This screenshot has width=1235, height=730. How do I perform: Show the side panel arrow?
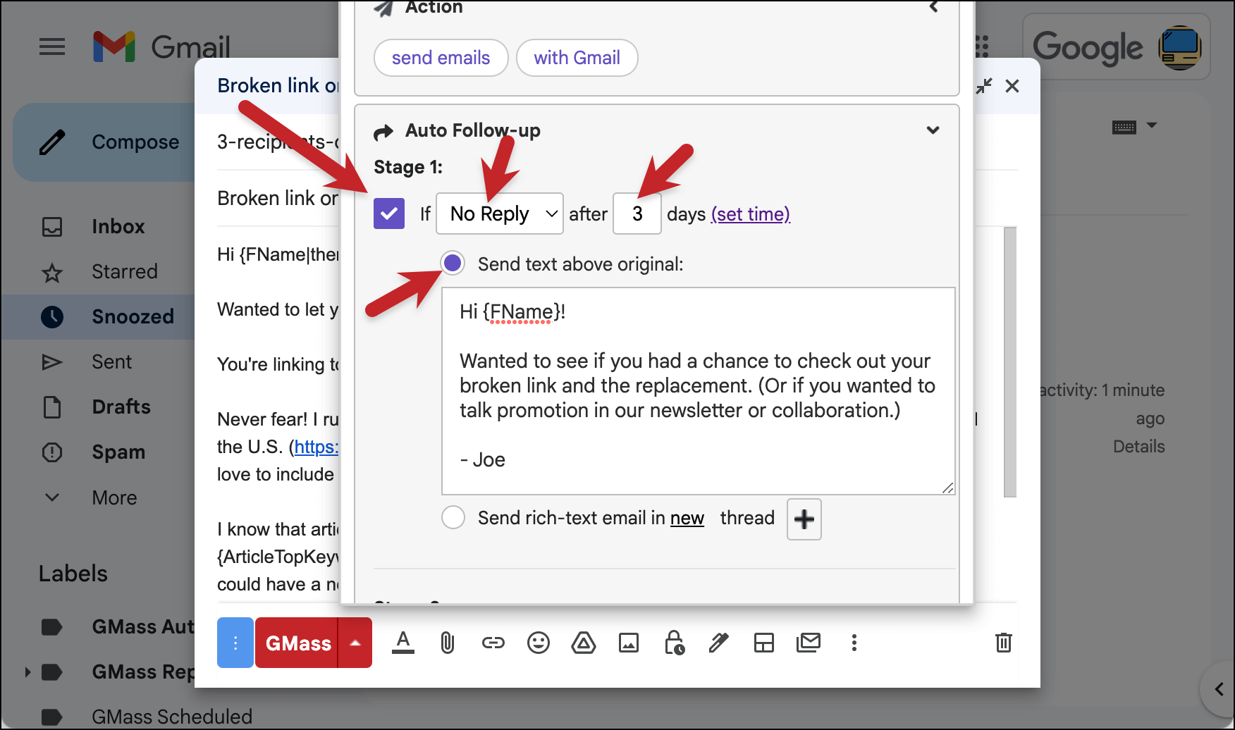click(1219, 689)
